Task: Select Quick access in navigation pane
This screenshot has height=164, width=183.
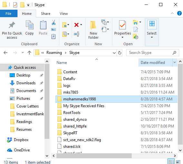Action: [x=22, y=67]
